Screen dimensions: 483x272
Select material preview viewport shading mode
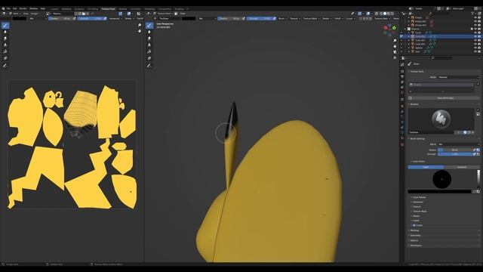coord(389,14)
